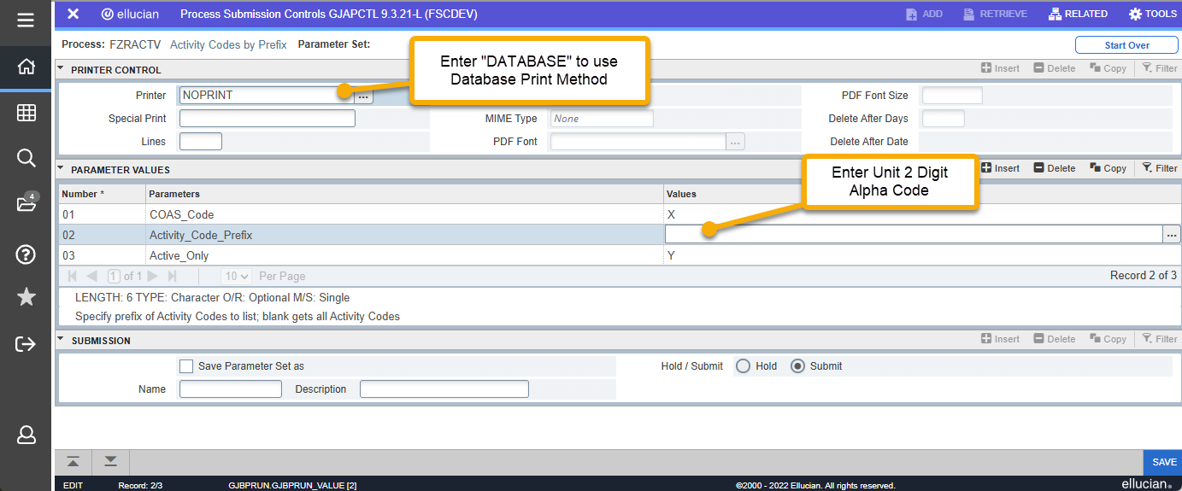Open the Applications grid icon

26,113
